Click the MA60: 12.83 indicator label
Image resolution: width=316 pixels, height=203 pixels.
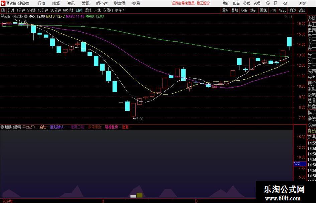click(95, 16)
